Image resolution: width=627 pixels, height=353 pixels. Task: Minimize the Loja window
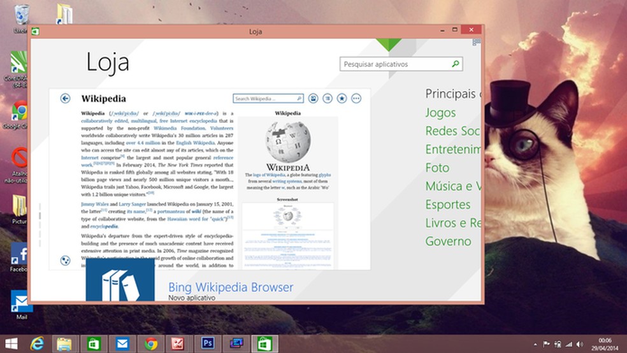[442, 31]
